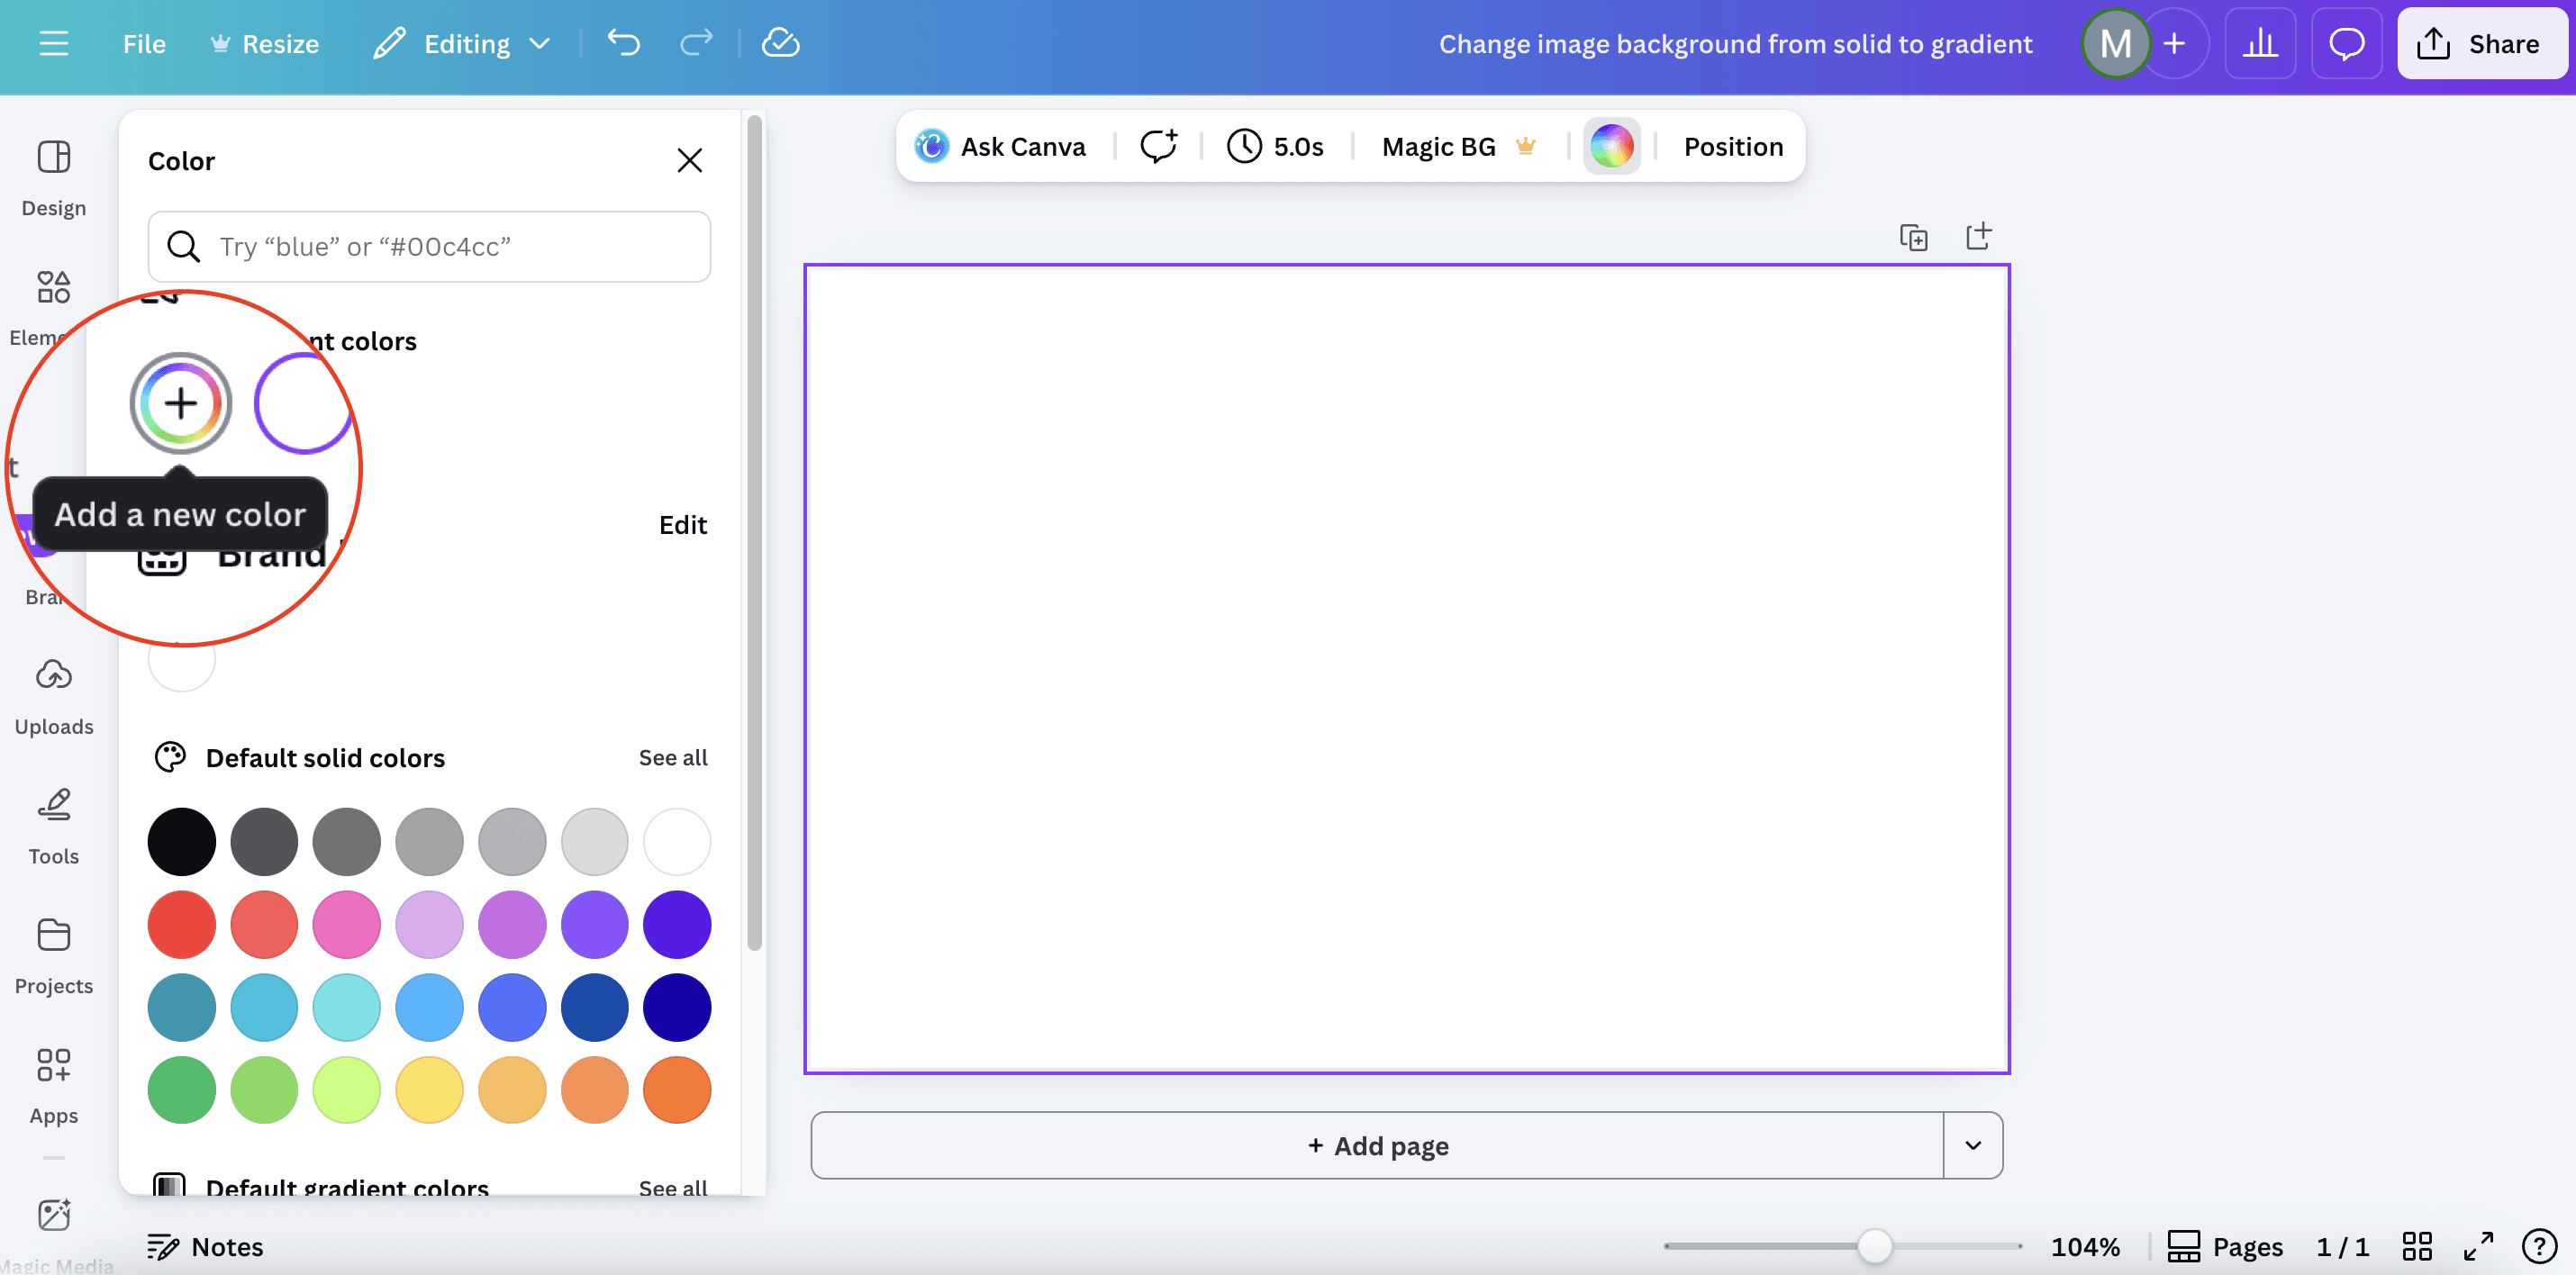Select the black default color swatch
This screenshot has height=1275, width=2576.
182,841
